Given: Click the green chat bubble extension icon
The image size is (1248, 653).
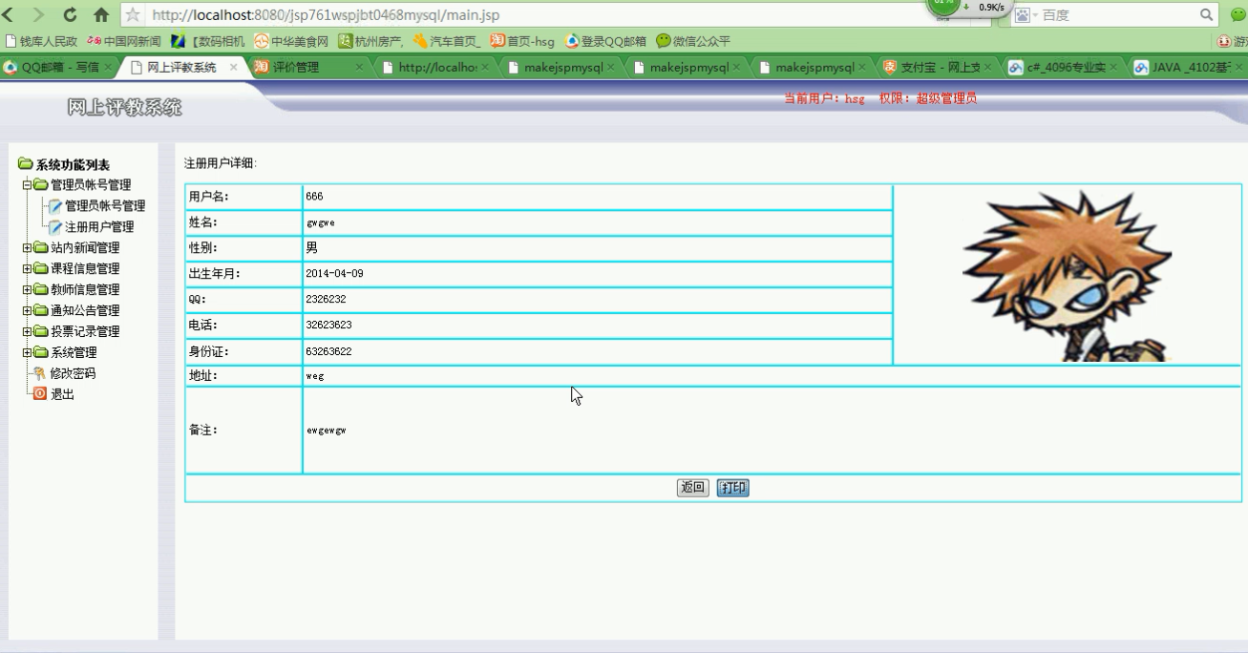Looking at the screenshot, I should tap(1238, 14).
